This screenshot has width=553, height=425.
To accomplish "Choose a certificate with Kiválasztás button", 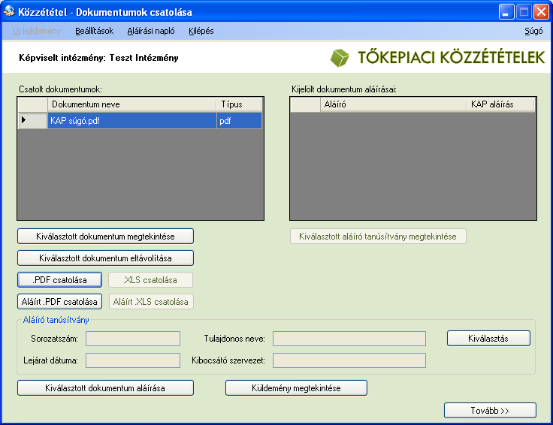I will tap(488, 339).
